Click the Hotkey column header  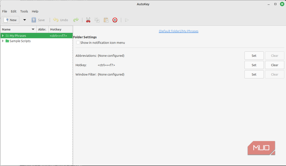tap(61, 29)
